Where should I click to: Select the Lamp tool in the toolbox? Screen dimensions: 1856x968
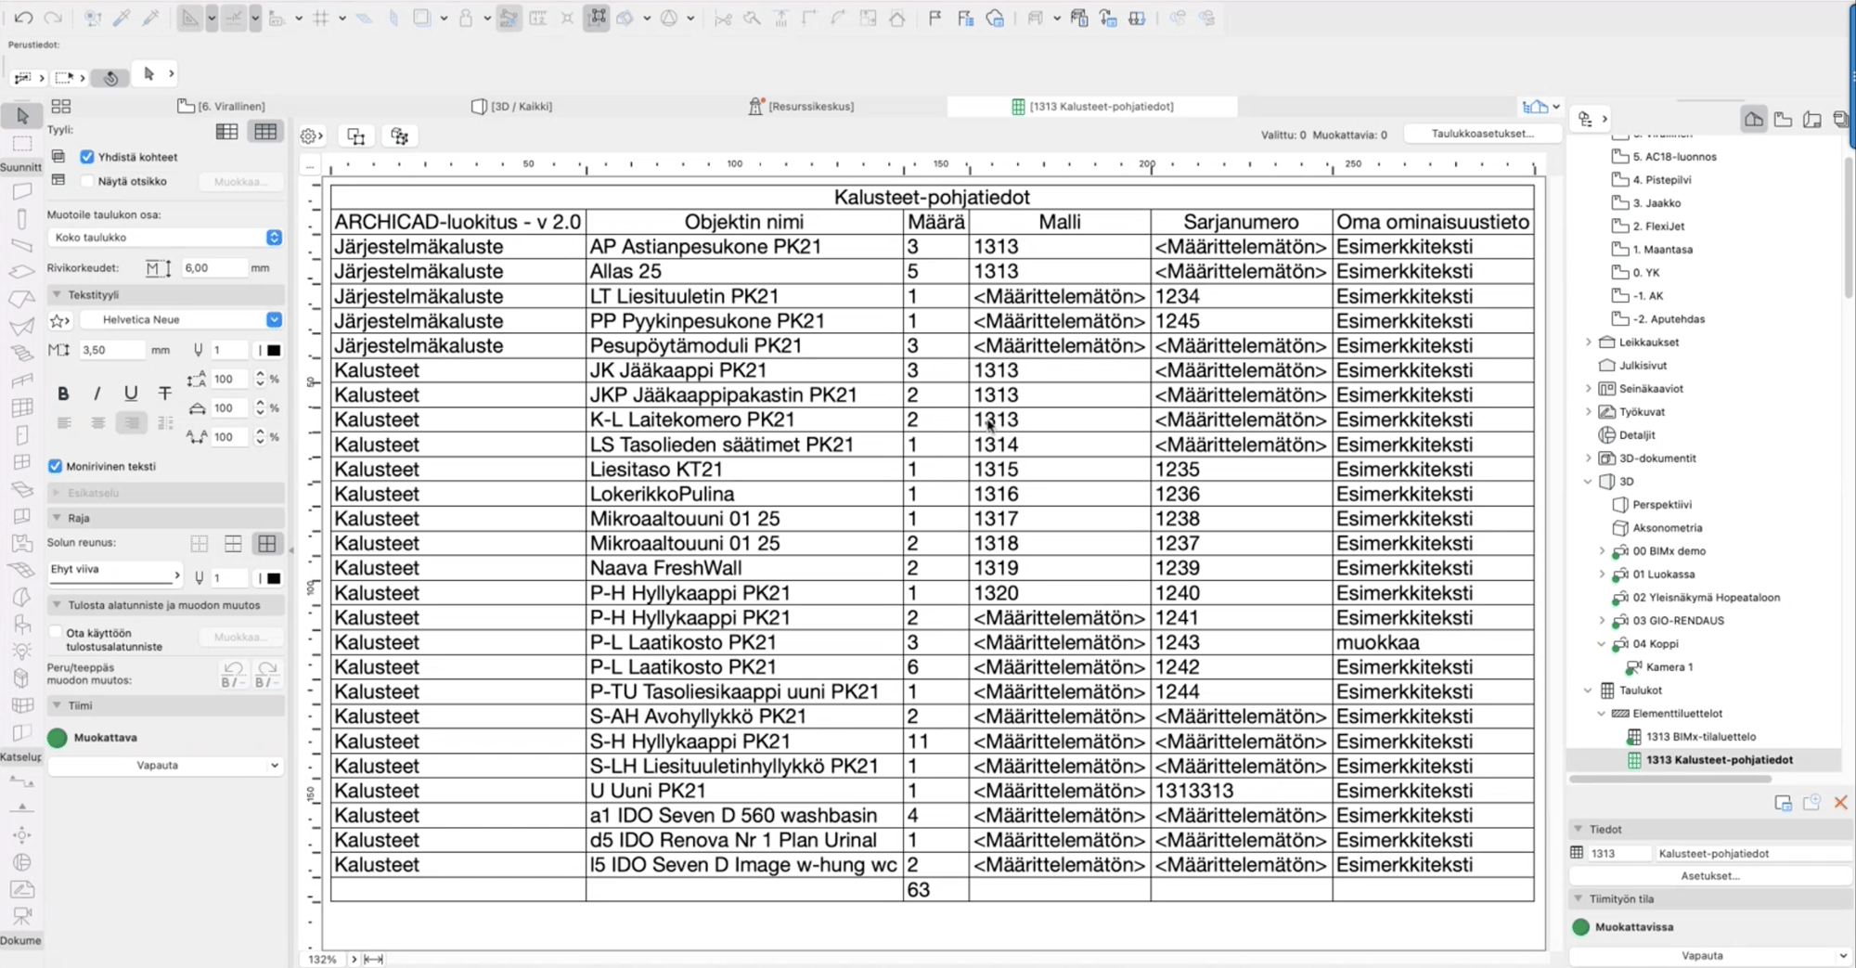(22, 651)
